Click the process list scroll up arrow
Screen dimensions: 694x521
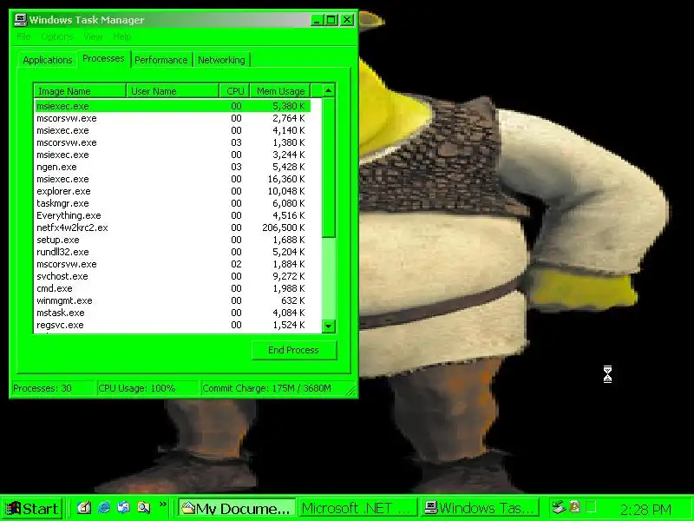[x=328, y=91]
